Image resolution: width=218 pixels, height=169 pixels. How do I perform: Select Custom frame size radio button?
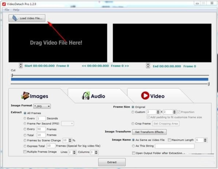point(133,112)
